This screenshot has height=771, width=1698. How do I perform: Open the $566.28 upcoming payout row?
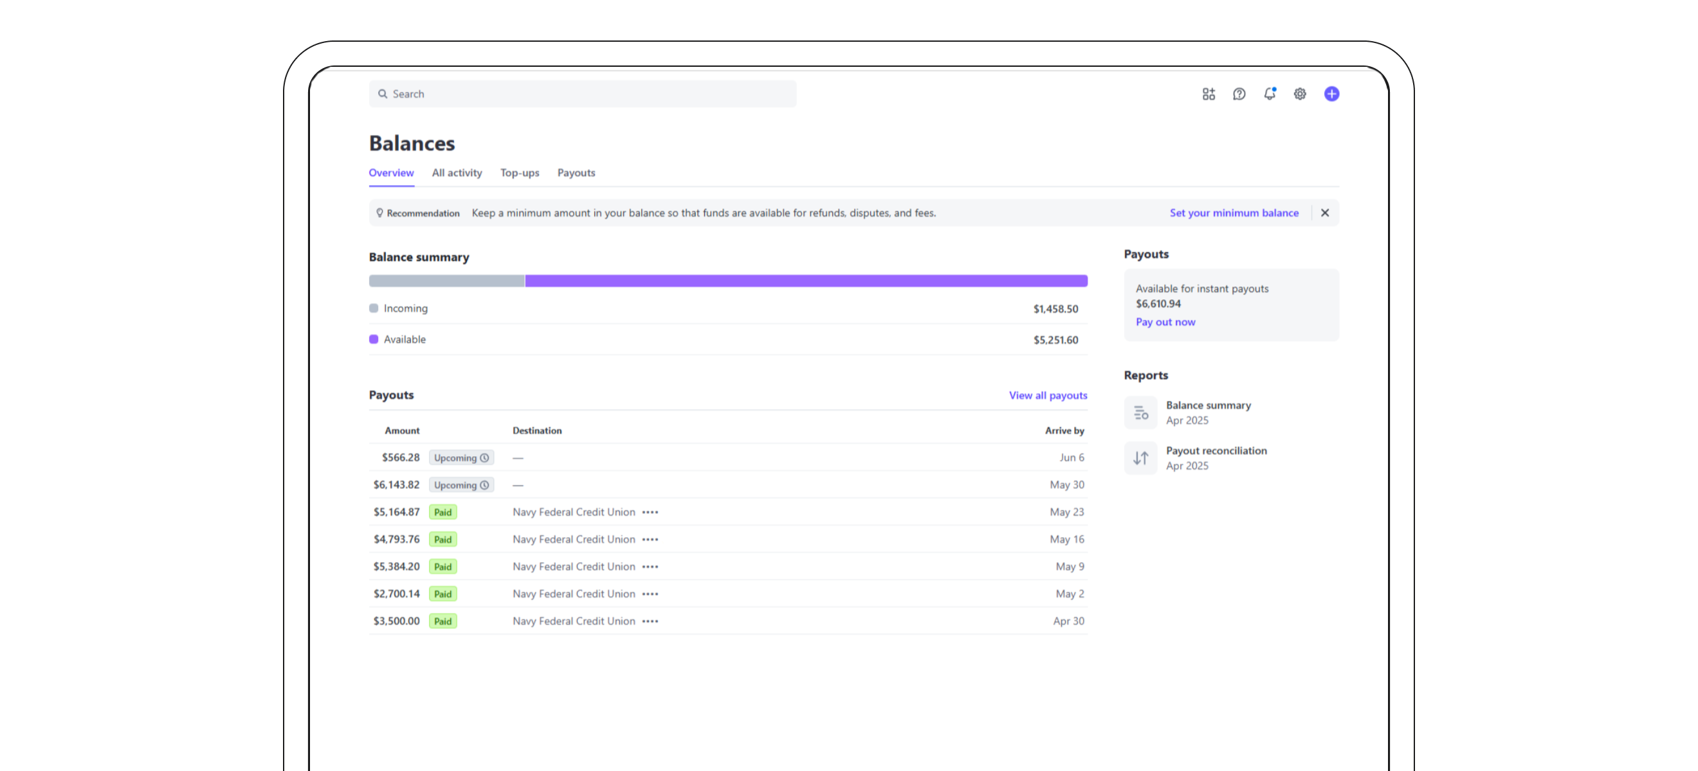727,457
